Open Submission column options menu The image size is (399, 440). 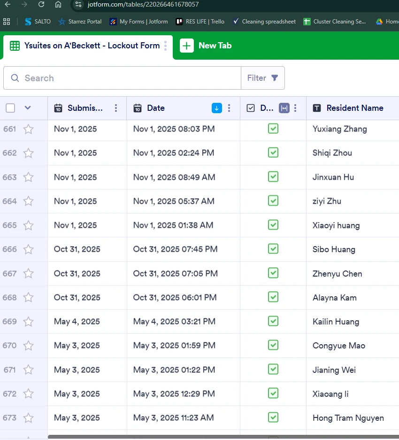coord(116,108)
